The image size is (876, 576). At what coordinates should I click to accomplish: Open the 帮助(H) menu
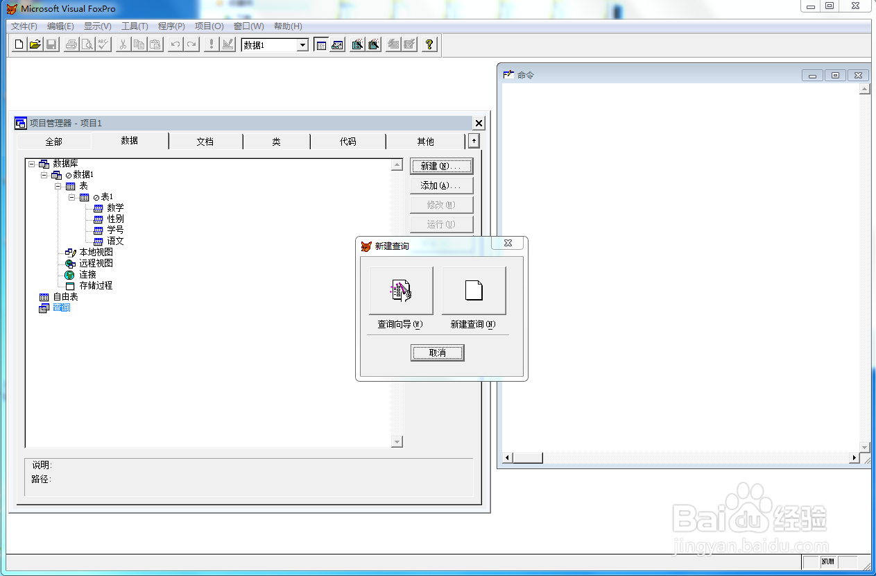pos(288,26)
